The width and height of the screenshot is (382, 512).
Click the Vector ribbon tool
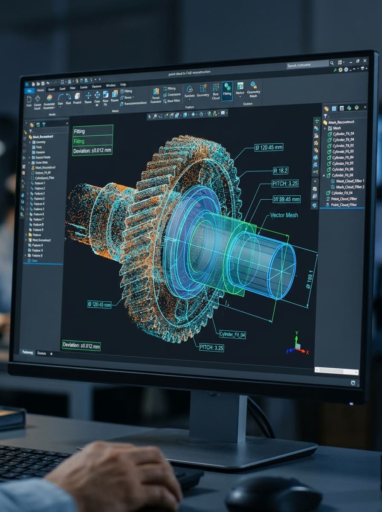pyautogui.click(x=240, y=90)
